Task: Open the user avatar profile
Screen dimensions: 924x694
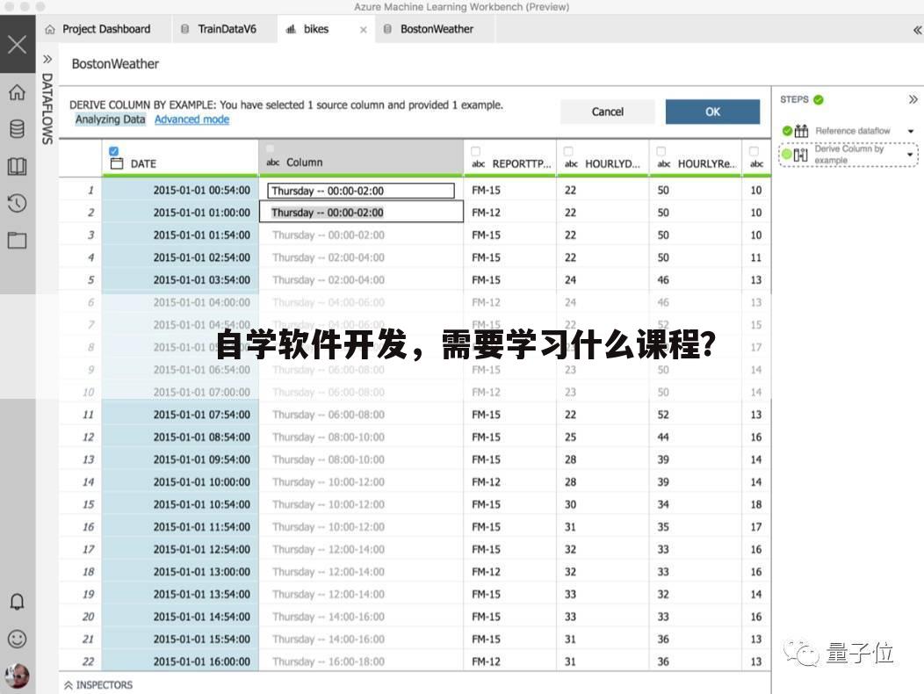Action: point(17,676)
